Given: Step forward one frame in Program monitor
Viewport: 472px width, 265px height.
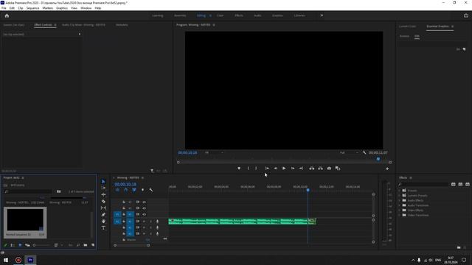Looking at the screenshot, I should (293, 169).
